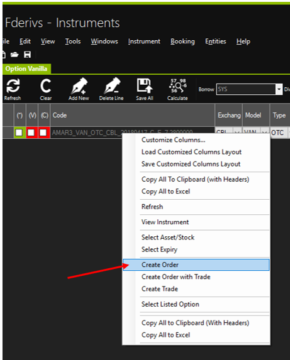
Task: Open the Windows menu
Action: [x=104, y=41]
